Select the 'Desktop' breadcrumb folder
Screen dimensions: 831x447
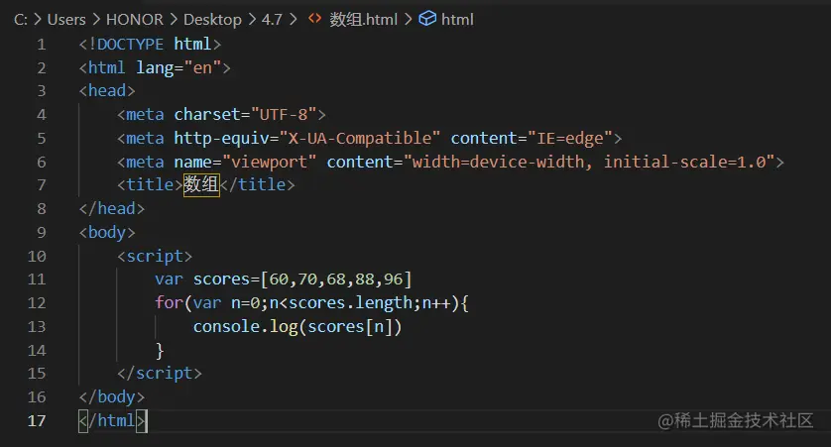(x=212, y=20)
